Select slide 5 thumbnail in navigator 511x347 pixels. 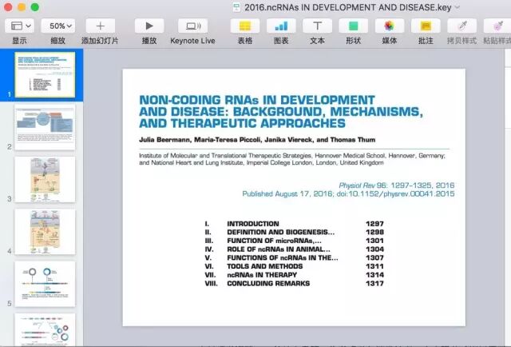pyautogui.click(x=45, y=284)
